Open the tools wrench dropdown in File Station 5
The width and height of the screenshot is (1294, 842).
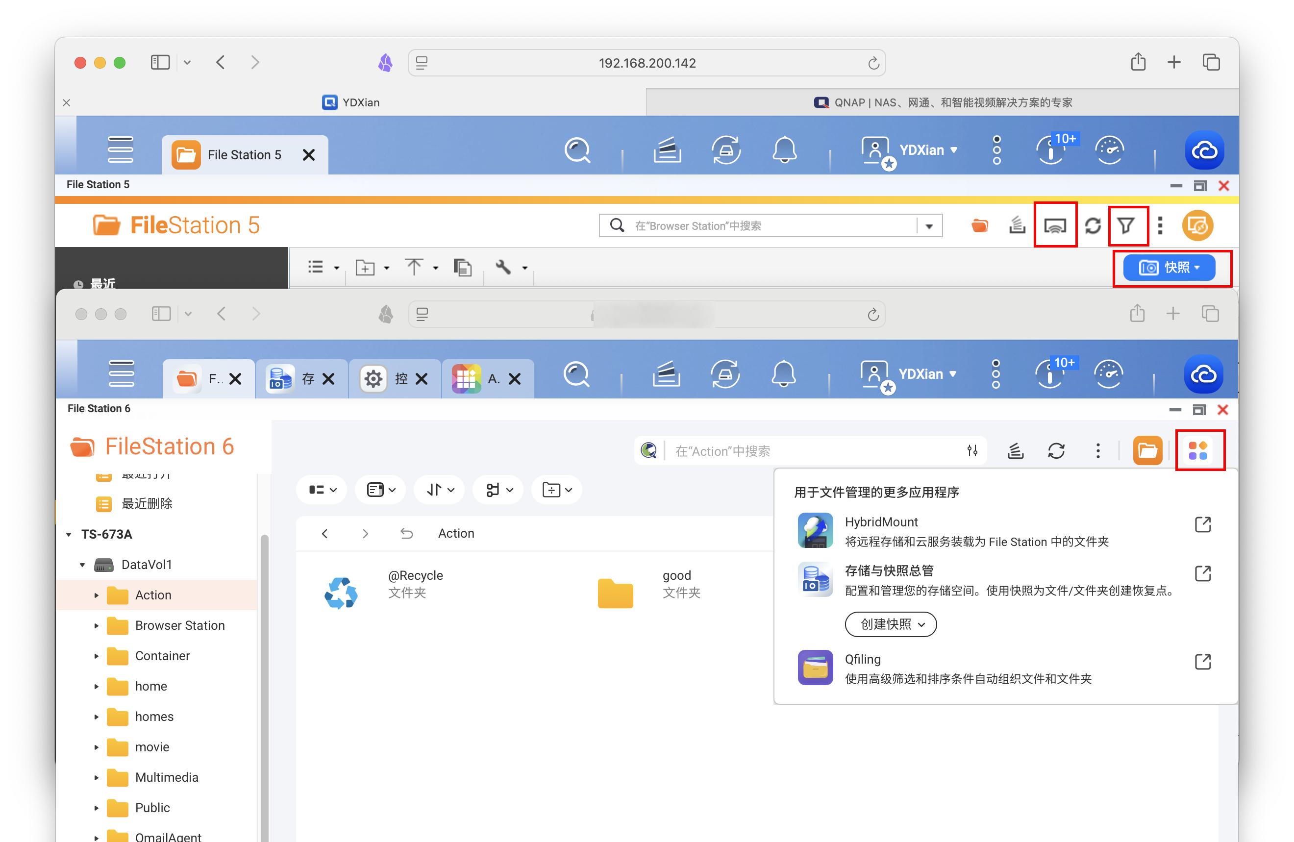tap(511, 267)
